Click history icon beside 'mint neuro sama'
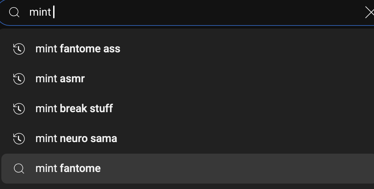The image size is (374, 189). (19, 139)
